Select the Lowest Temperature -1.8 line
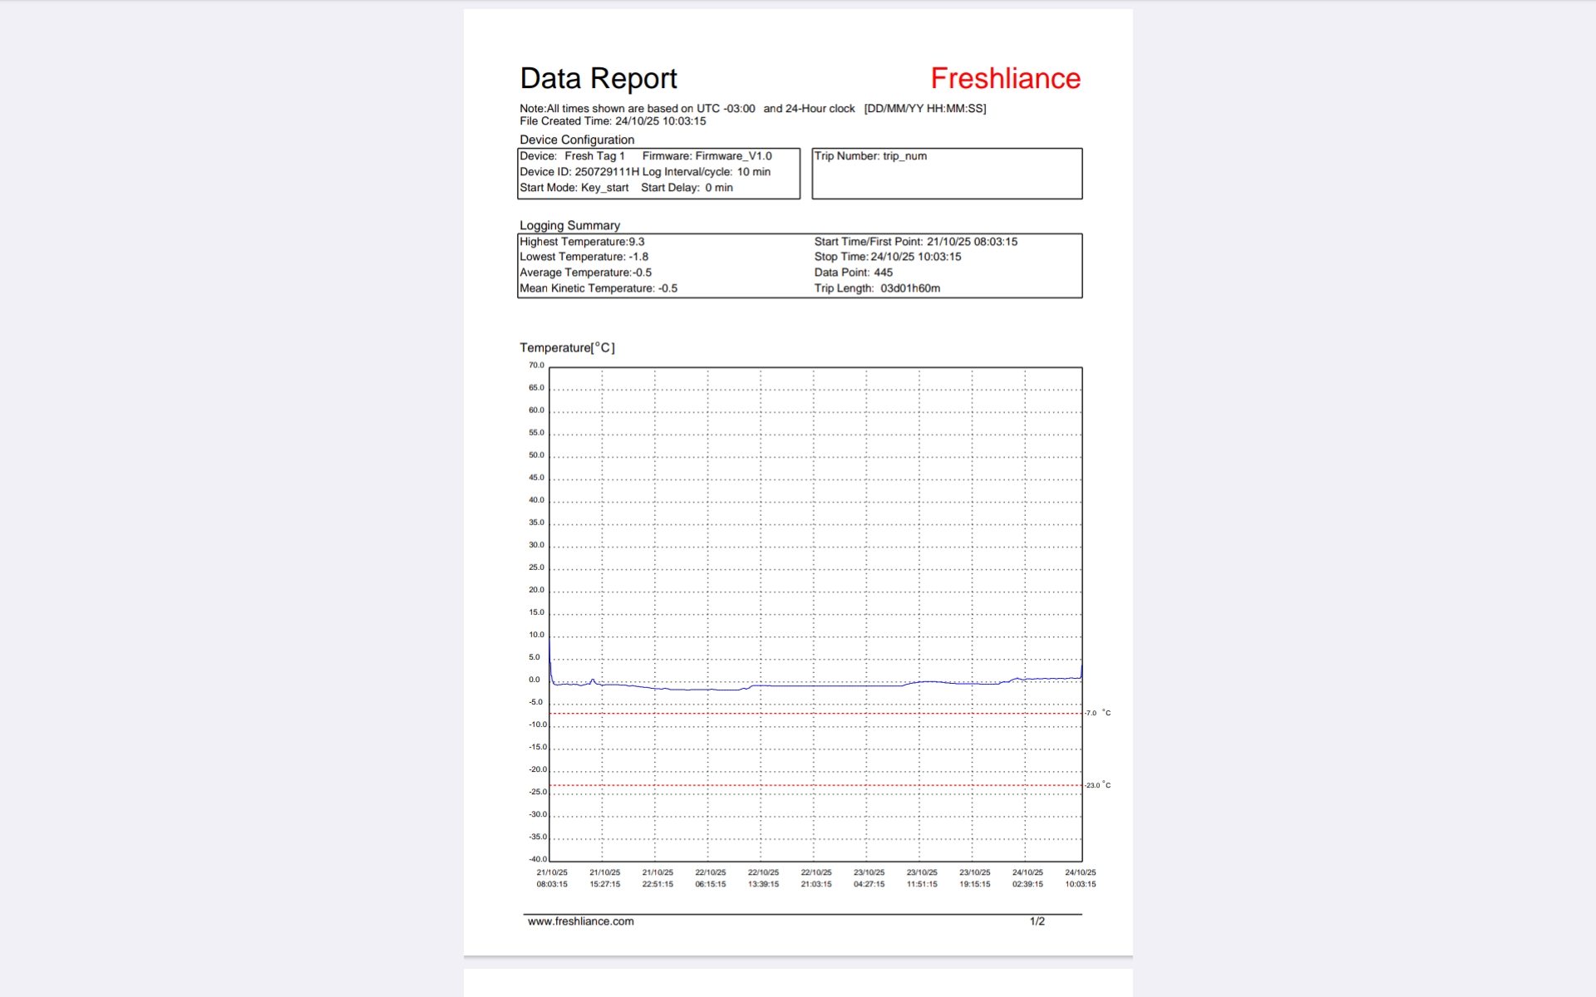The width and height of the screenshot is (1596, 997). click(584, 257)
